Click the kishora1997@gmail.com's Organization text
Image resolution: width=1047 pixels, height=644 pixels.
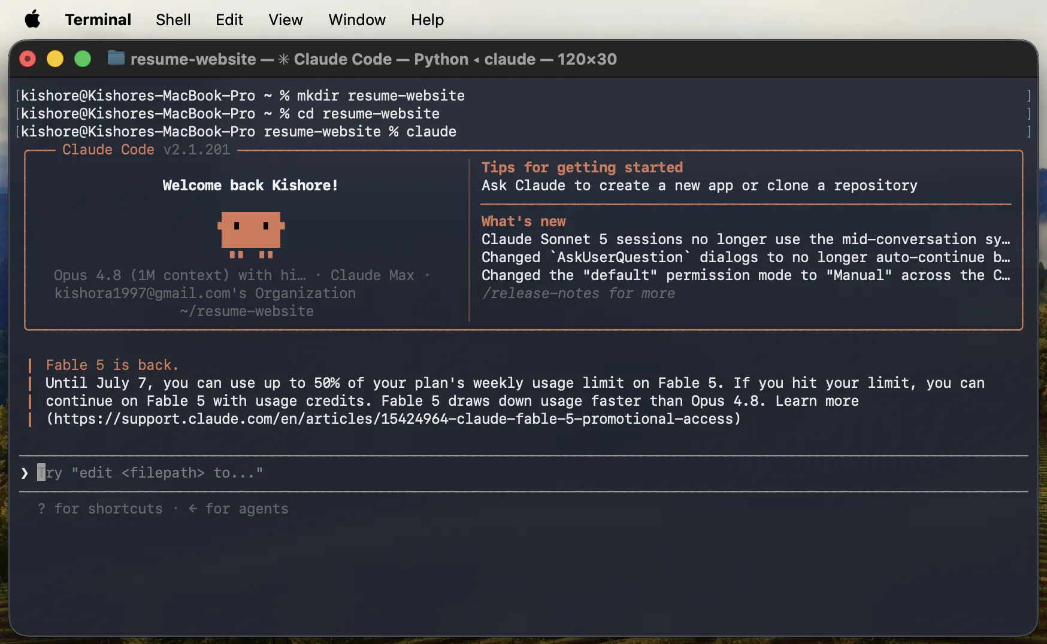205,293
